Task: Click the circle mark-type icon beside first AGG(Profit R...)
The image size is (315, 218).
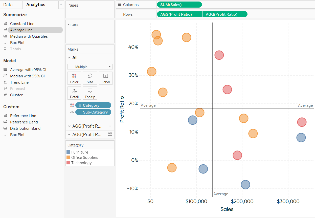Action: coord(109,126)
